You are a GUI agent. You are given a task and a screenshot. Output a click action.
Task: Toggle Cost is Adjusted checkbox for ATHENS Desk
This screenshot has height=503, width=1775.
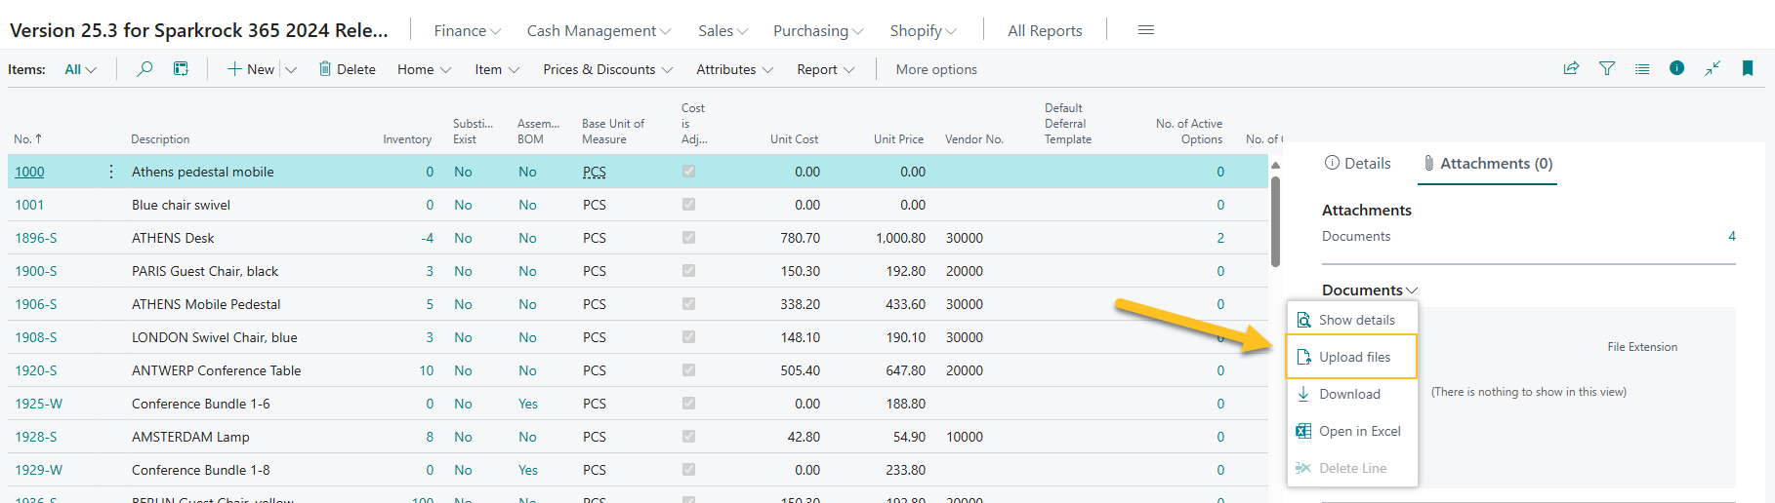[x=688, y=238]
